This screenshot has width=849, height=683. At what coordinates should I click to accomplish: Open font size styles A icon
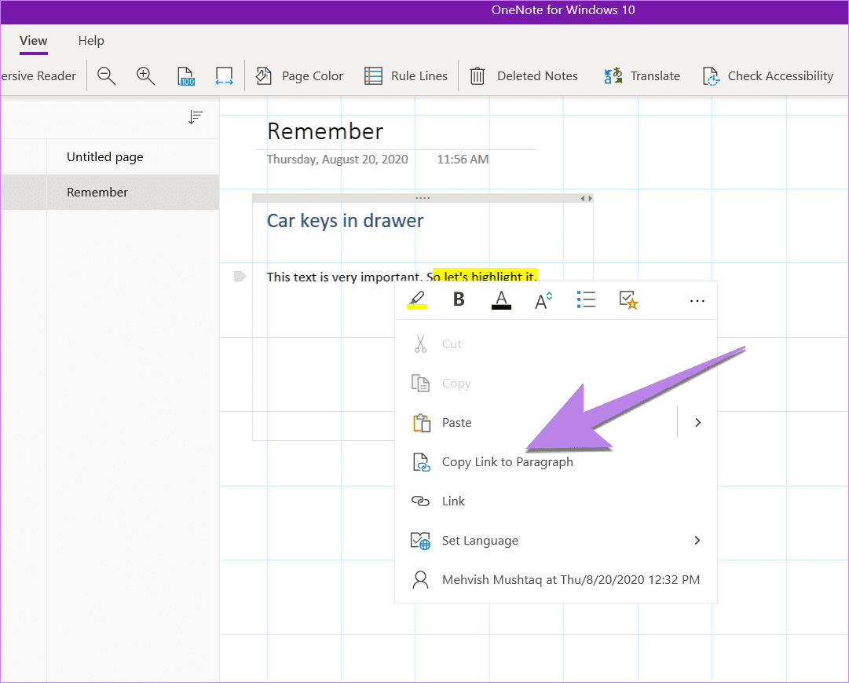click(x=543, y=299)
